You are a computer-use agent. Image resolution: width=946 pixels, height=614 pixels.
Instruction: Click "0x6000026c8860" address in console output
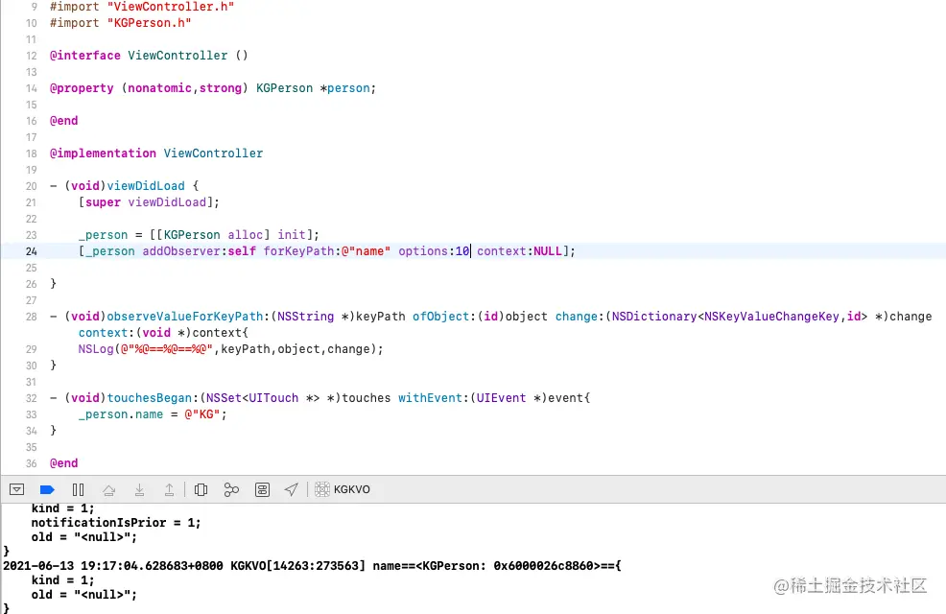pos(544,566)
